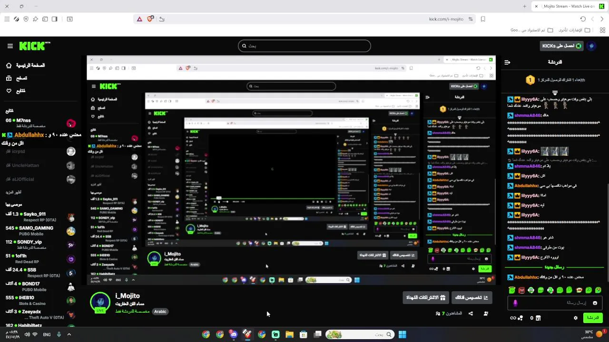Open chat settings gear icon

(x=576, y=318)
